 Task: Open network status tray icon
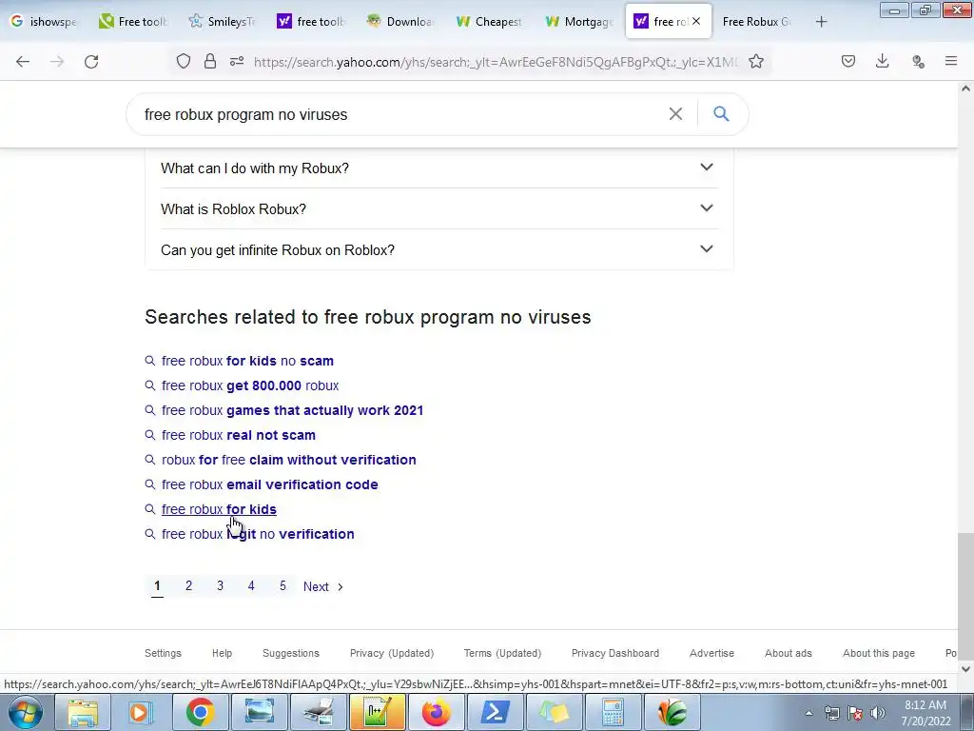832,713
